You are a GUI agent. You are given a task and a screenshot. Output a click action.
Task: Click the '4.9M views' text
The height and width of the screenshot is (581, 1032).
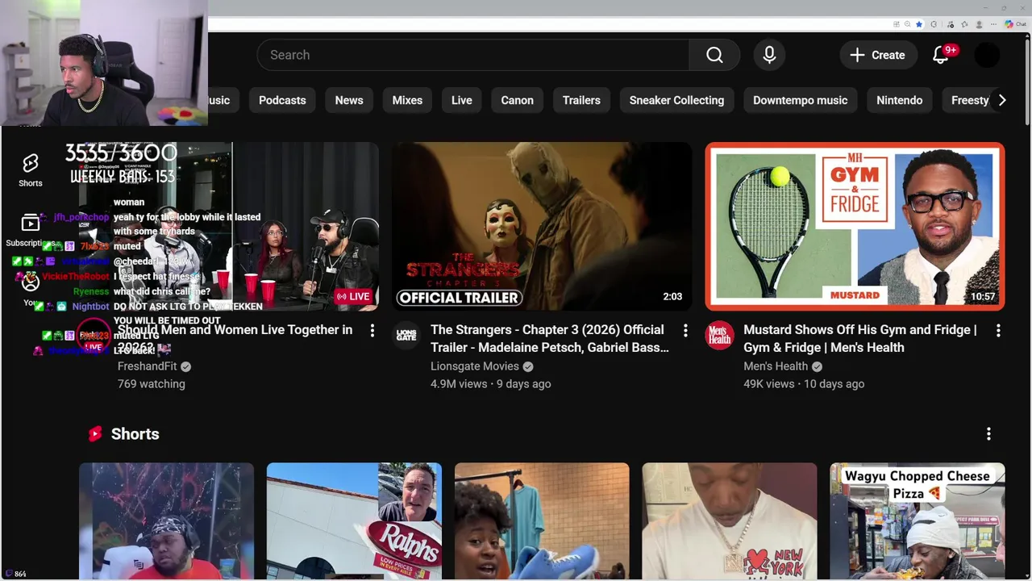point(459,384)
